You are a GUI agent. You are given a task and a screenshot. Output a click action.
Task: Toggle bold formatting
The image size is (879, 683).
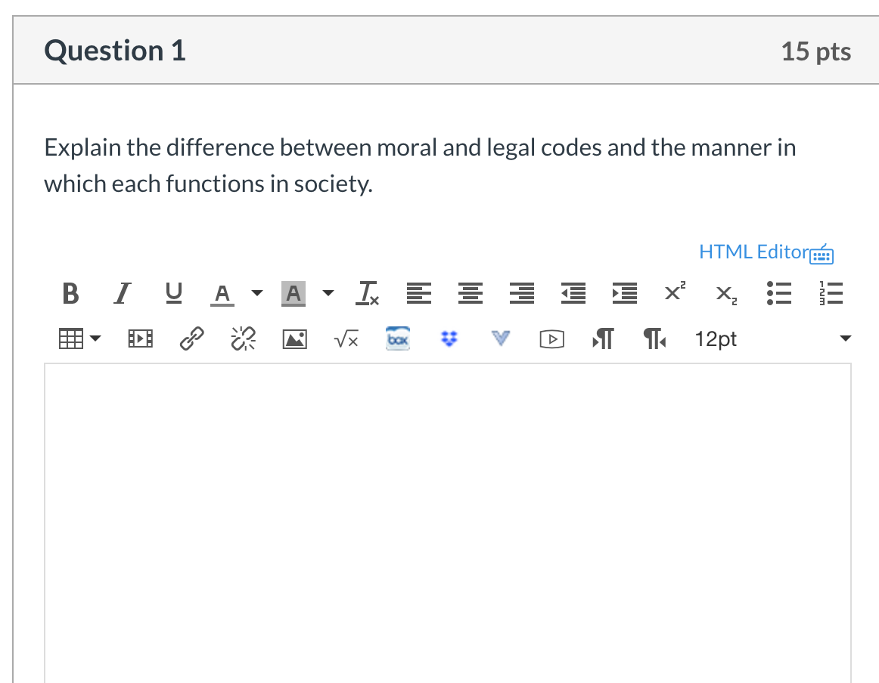(x=70, y=294)
